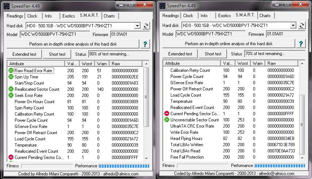This screenshot has width=312, height=179.
Task: Click the help question mark icon in left window
Action: pyautogui.click(x=145, y=44)
